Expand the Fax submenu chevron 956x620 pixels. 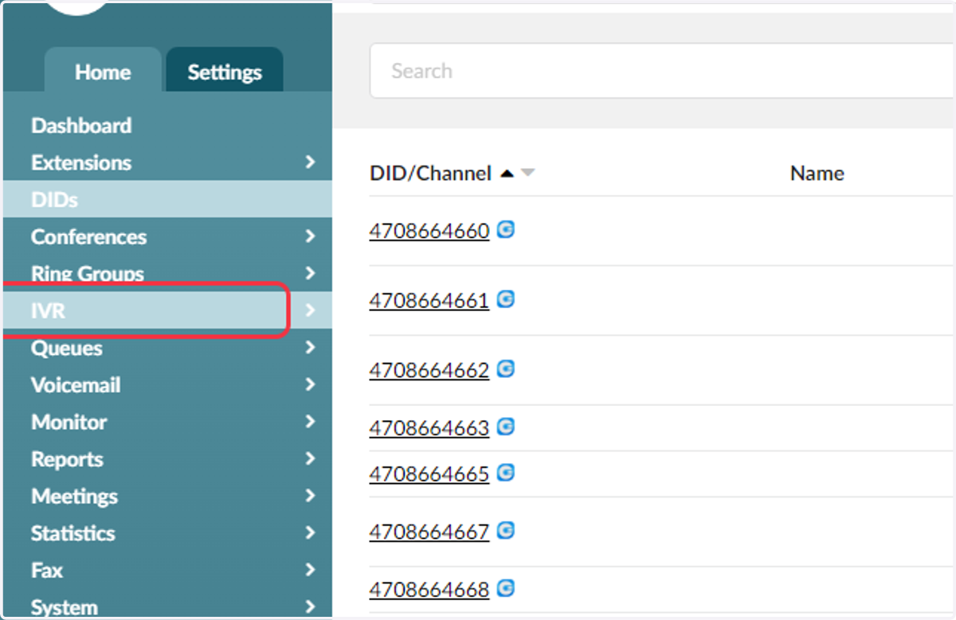[x=311, y=570]
